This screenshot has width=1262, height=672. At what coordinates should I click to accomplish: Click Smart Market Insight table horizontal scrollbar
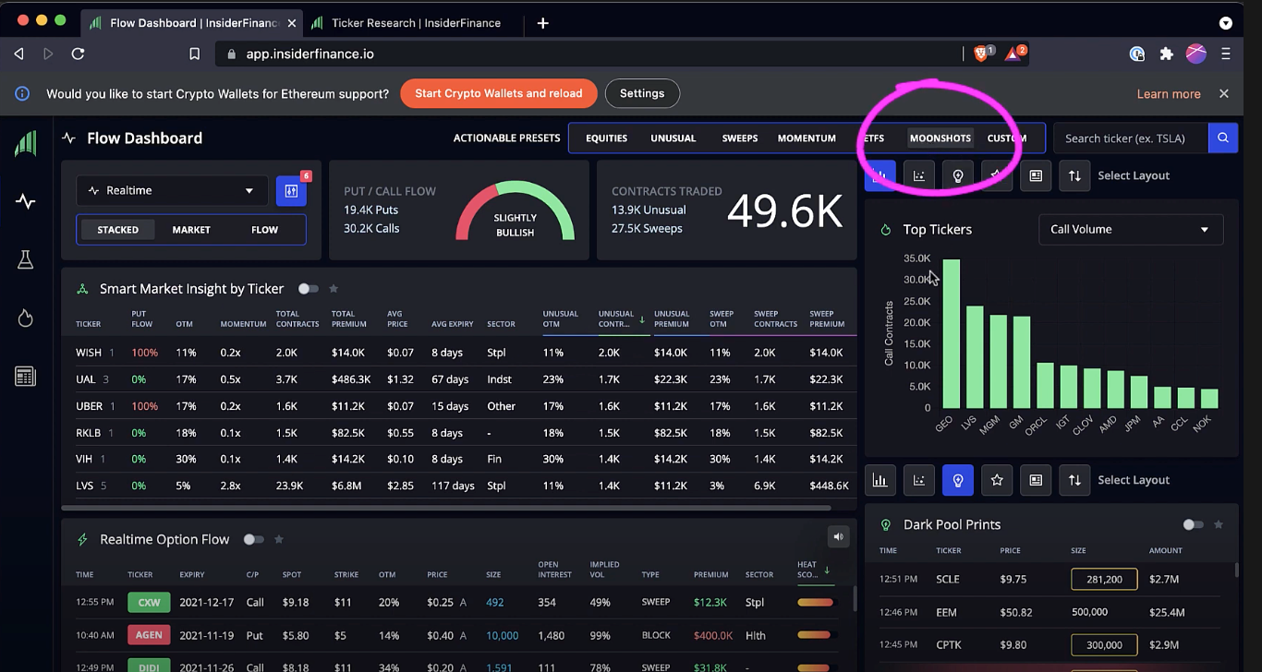pyautogui.click(x=446, y=507)
